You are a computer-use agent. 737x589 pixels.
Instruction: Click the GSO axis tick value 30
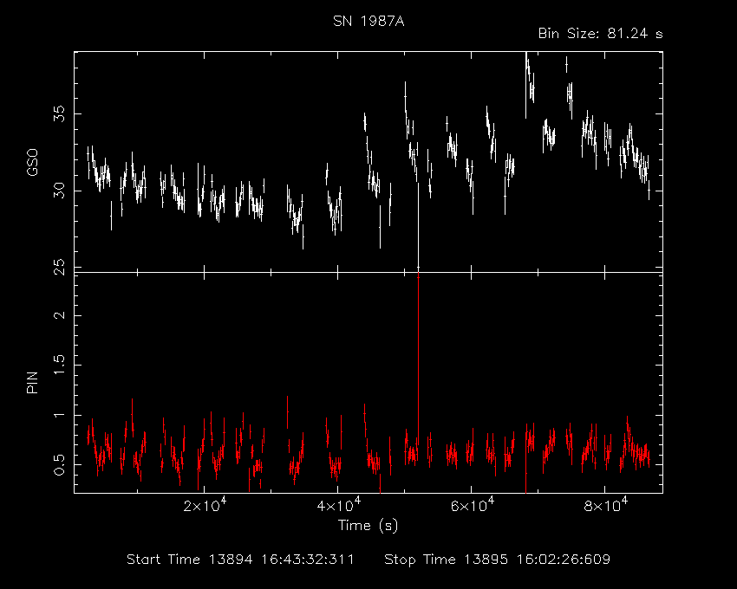coord(59,191)
